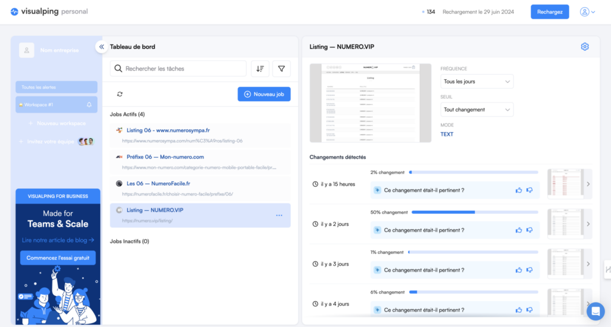Click the company profile avatar icon
This screenshot has height=327, width=611.
pyautogui.click(x=26, y=50)
